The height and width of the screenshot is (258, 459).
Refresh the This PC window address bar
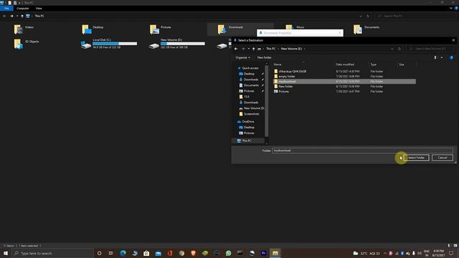tap(368, 16)
